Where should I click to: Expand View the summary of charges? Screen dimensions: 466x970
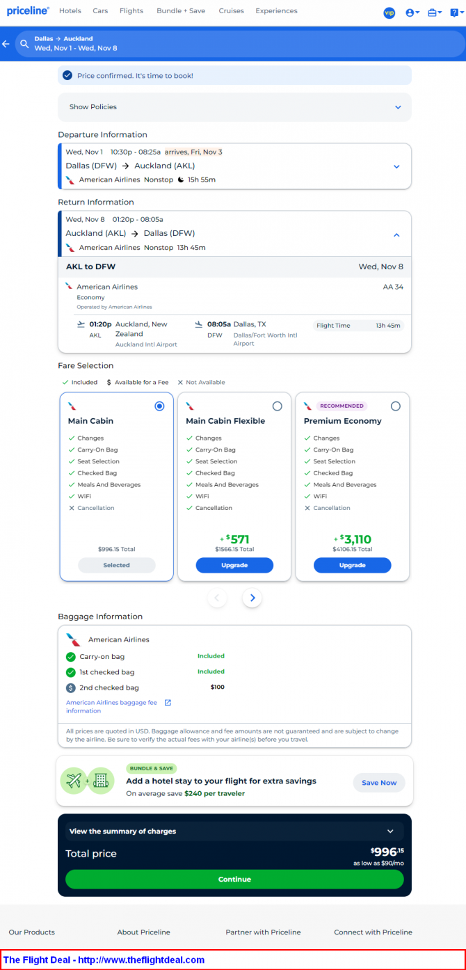click(x=234, y=832)
